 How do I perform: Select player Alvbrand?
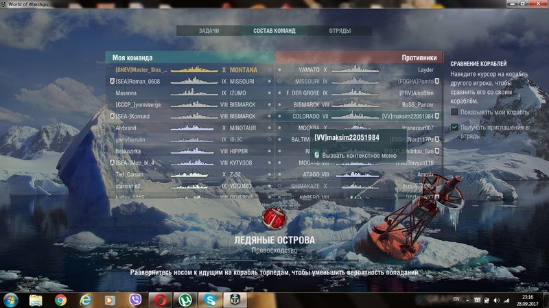(x=126, y=128)
